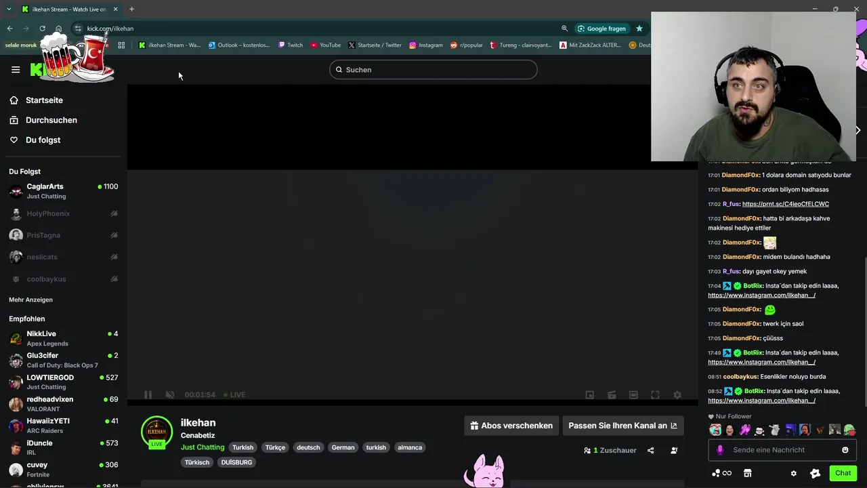Select the Türkçe tag
This screenshot has width=867, height=488.
(x=275, y=447)
